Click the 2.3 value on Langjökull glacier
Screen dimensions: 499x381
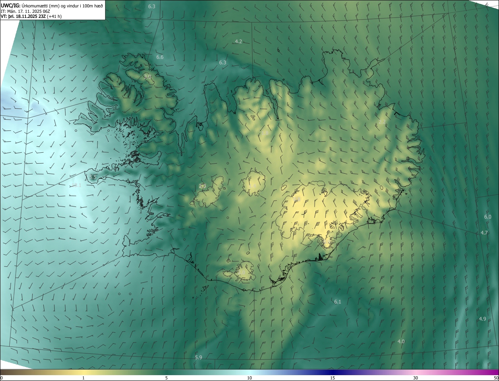coord(202,186)
